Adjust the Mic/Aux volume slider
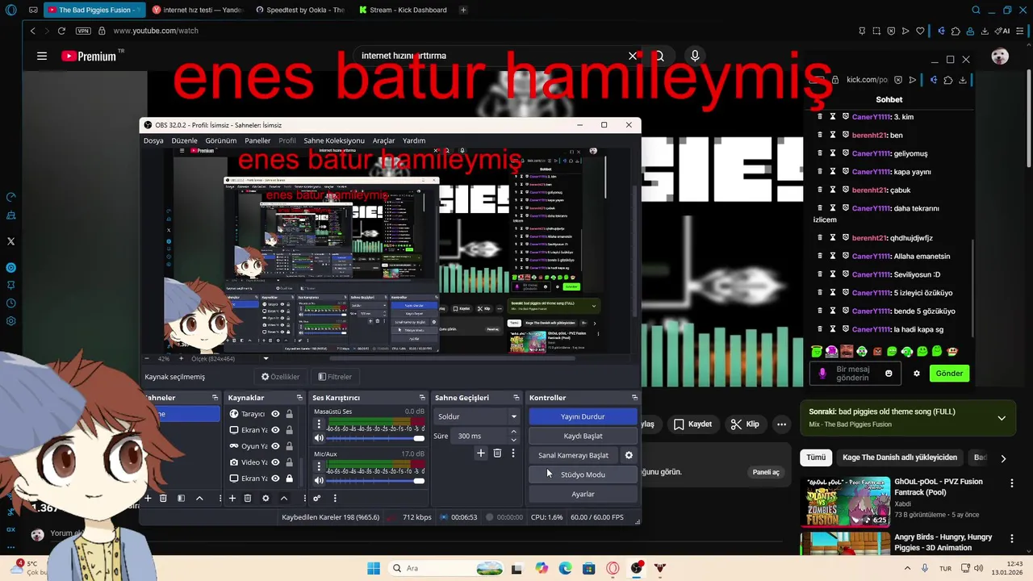 pyautogui.click(x=376, y=481)
